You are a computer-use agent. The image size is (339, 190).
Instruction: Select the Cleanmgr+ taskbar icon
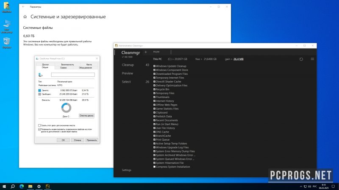tap(47, 186)
